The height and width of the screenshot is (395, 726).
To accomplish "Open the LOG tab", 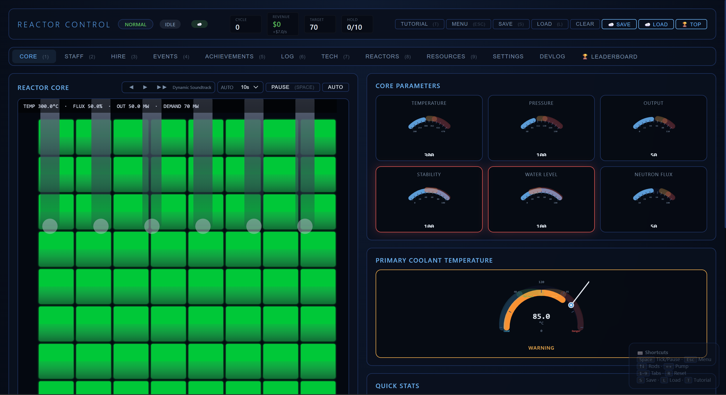I will 293,56.
